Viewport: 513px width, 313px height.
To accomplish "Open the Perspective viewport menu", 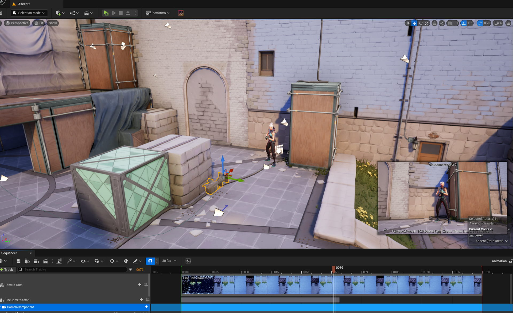I will click(x=17, y=23).
